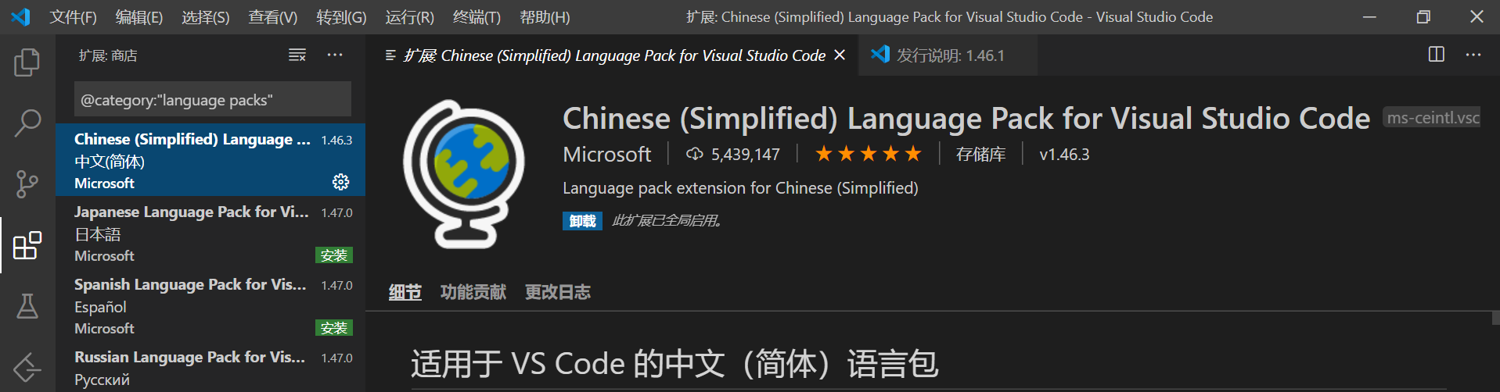Open the Explorer view in activity bar
This screenshot has width=1500, height=392.
27,62
